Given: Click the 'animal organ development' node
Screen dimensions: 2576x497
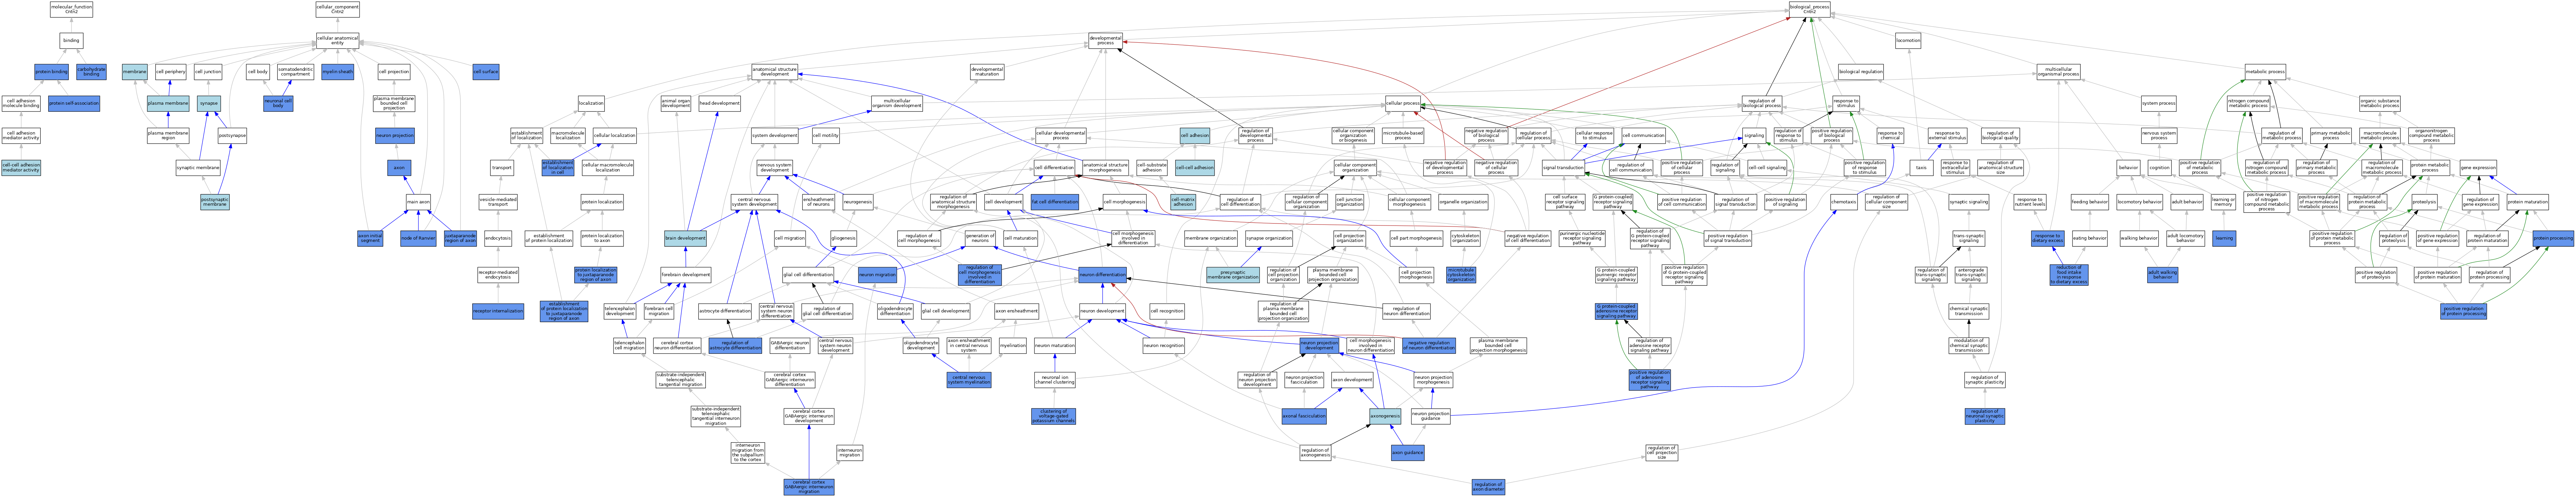Looking at the screenshot, I should 676,103.
